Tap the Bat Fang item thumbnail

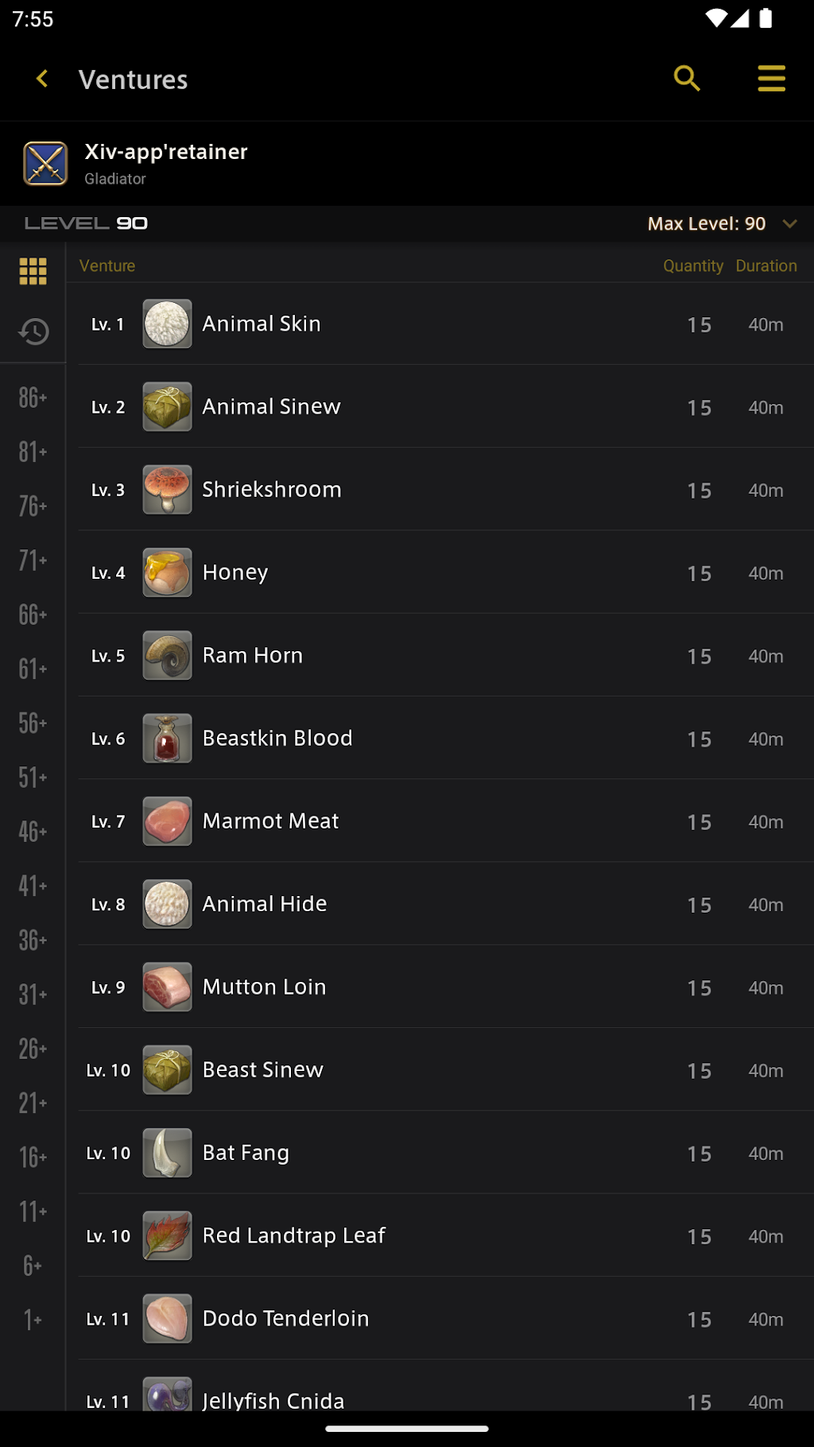coord(167,1153)
